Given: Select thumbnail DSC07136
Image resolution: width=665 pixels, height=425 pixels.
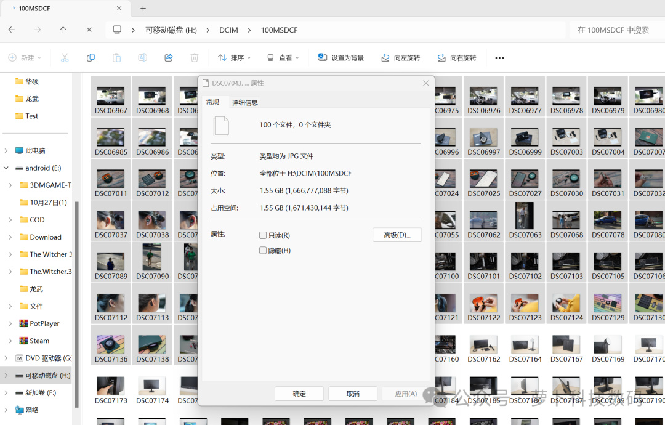Looking at the screenshot, I should [111, 344].
